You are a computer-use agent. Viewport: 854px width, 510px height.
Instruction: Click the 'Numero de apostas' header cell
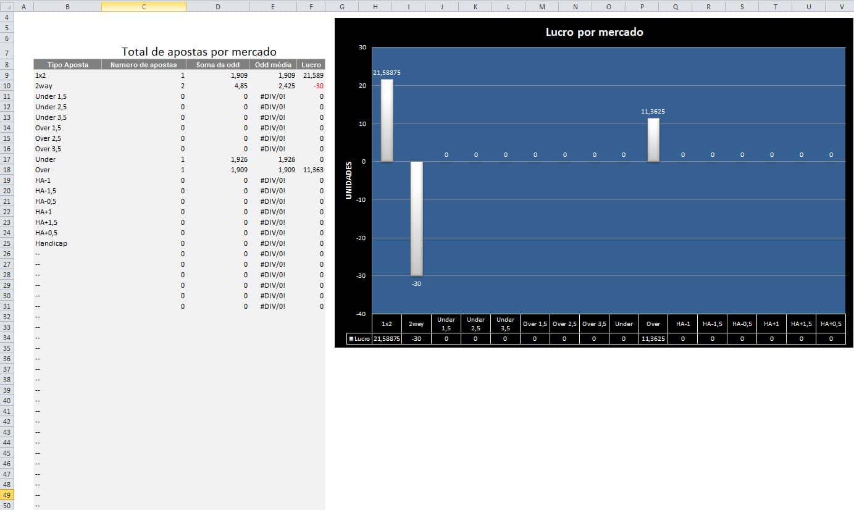(x=143, y=65)
